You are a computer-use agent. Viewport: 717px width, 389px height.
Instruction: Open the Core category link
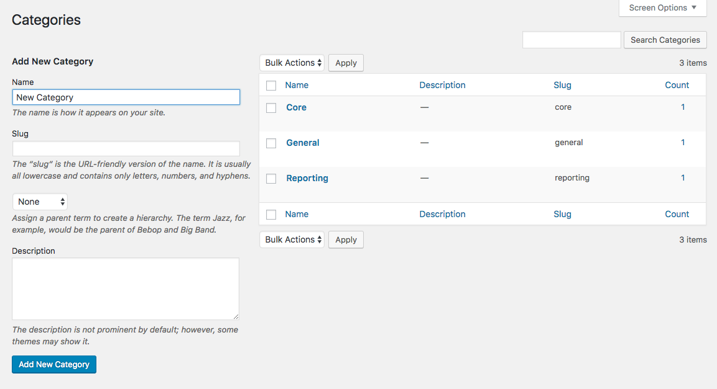point(296,107)
